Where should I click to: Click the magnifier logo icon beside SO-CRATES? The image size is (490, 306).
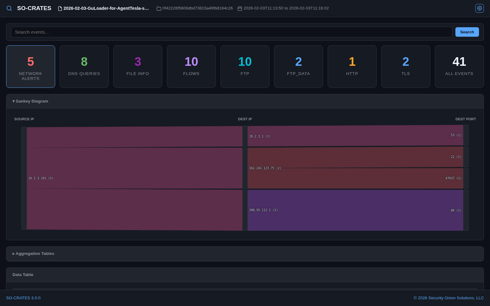tap(9, 8)
